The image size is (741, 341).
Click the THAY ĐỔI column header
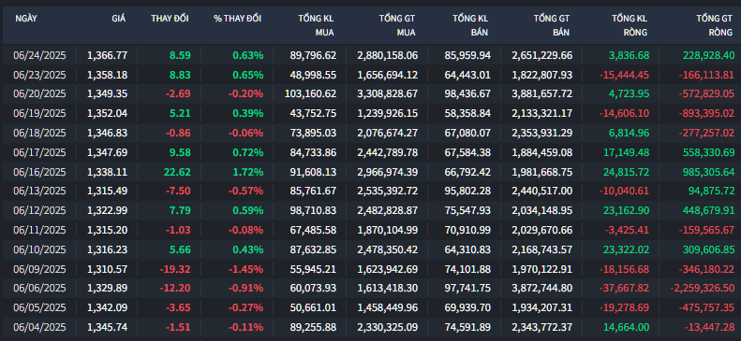tap(170, 19)
